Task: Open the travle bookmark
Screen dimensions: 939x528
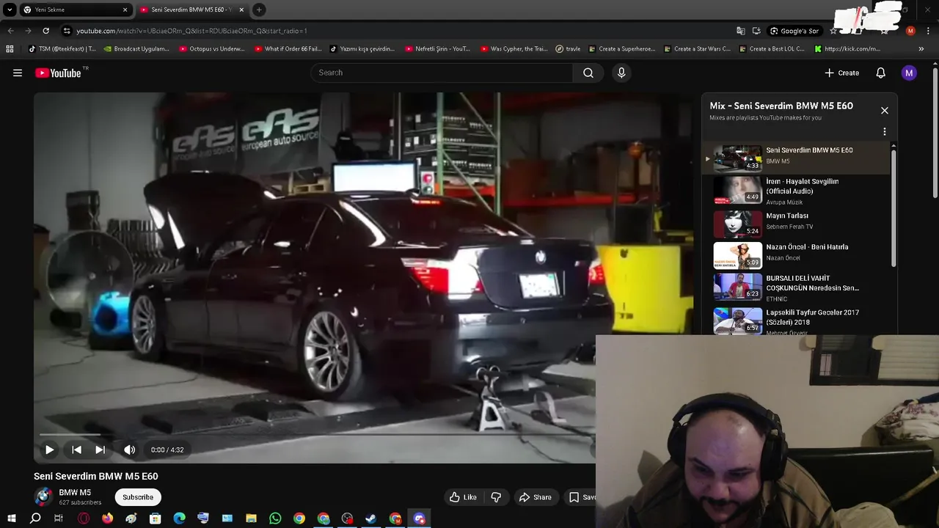Action: click(x=568, y=49)
